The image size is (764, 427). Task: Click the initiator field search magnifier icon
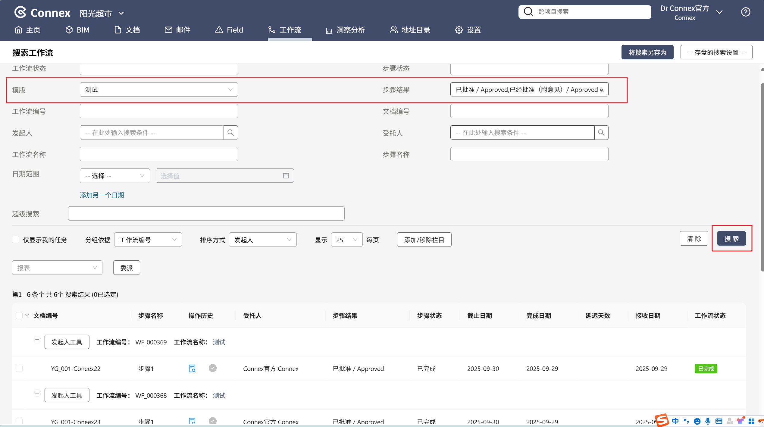tap(230, 133)
